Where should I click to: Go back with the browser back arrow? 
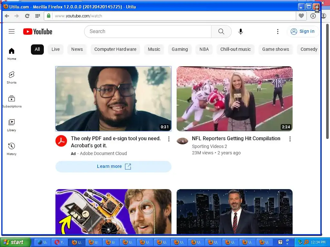coord(7,16)
